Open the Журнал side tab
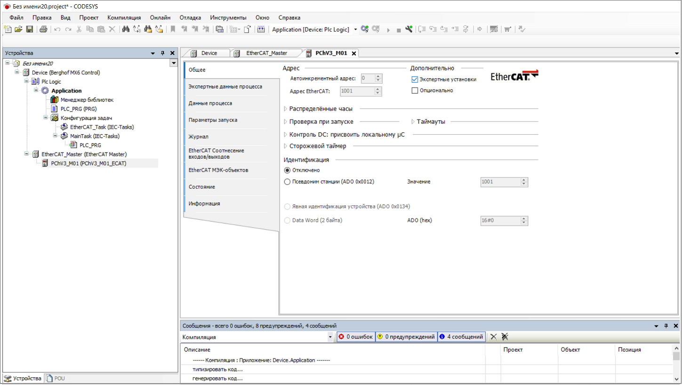 (x=198, y=137)
